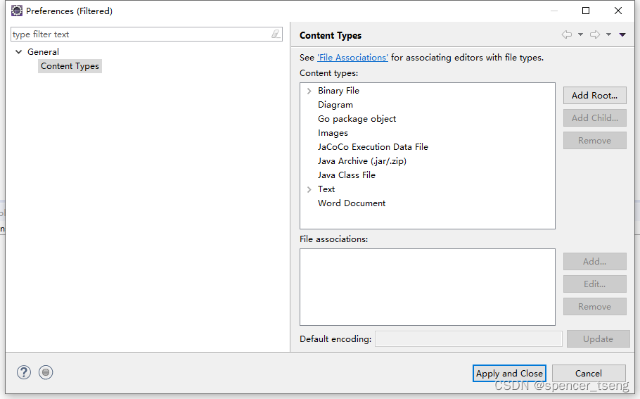This screenshot has height=399, width=640.
Task: Click the oomph recording preferences icon
Action: tap(46, 372)
